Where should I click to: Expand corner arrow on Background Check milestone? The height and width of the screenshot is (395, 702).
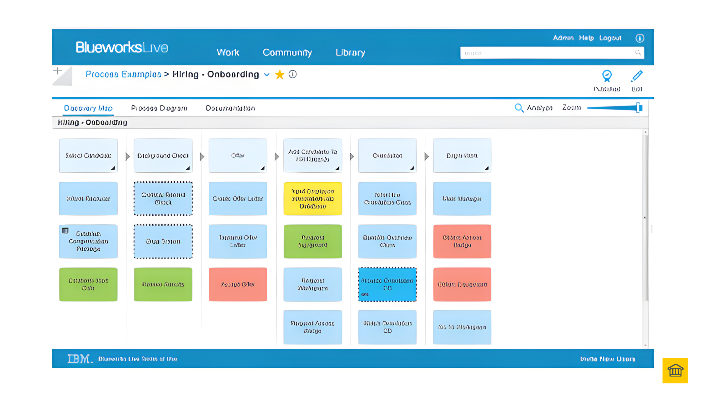click(188, 168)
